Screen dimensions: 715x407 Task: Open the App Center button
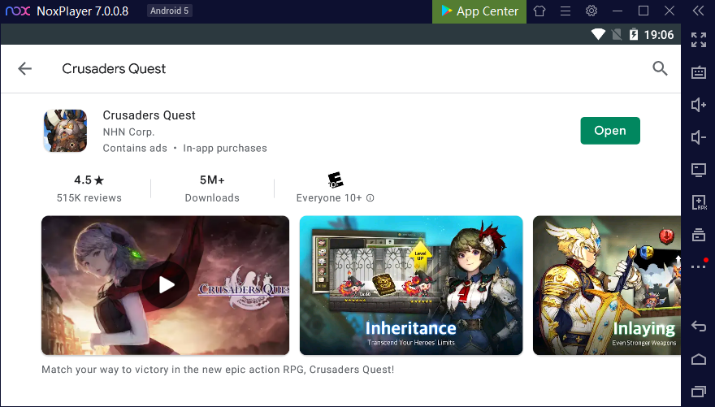click(479, 11)
